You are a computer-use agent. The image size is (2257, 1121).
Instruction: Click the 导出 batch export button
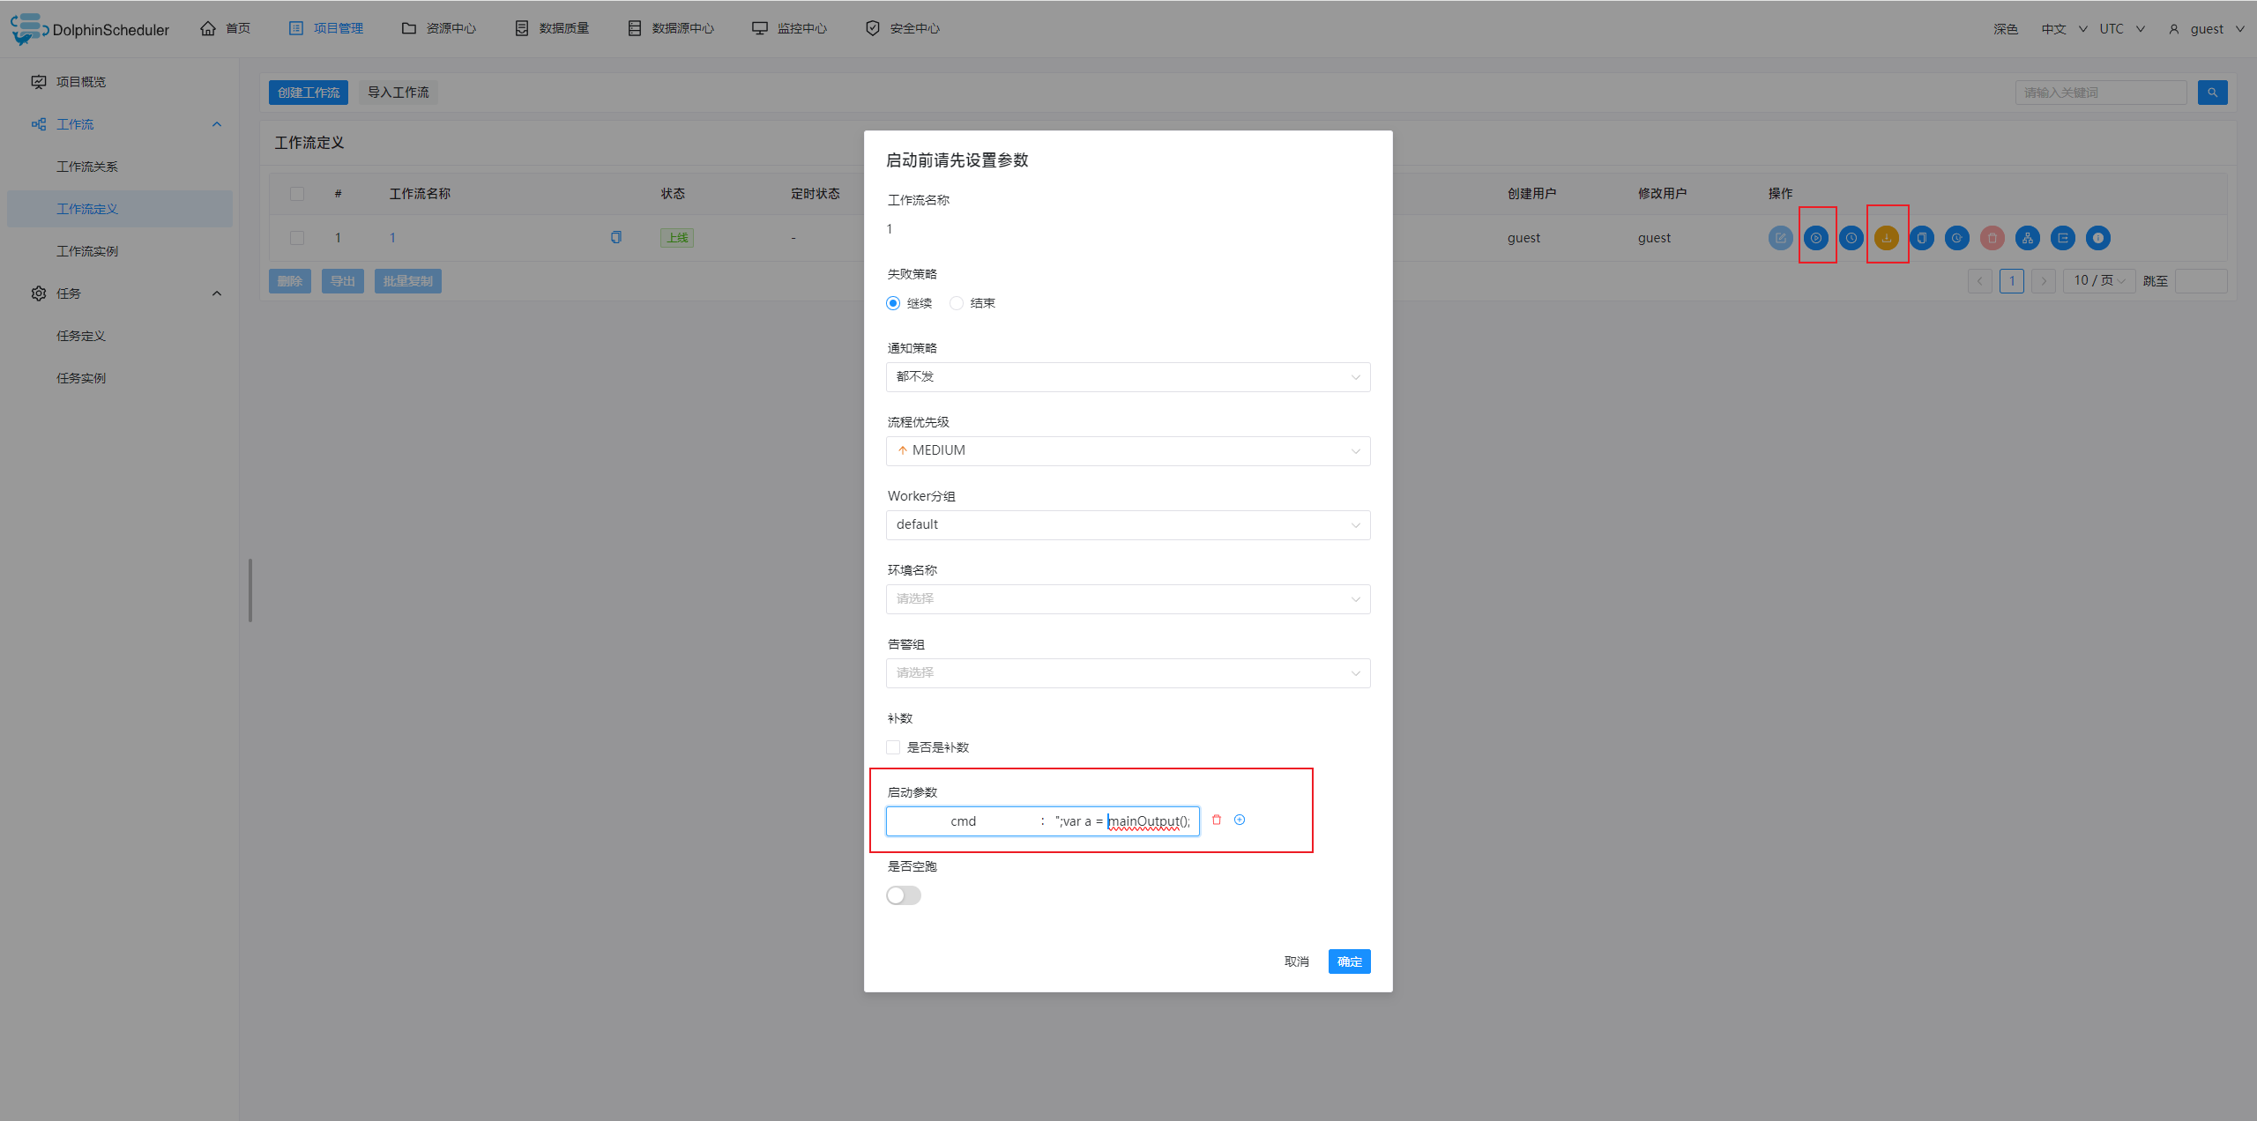[343, 281]
